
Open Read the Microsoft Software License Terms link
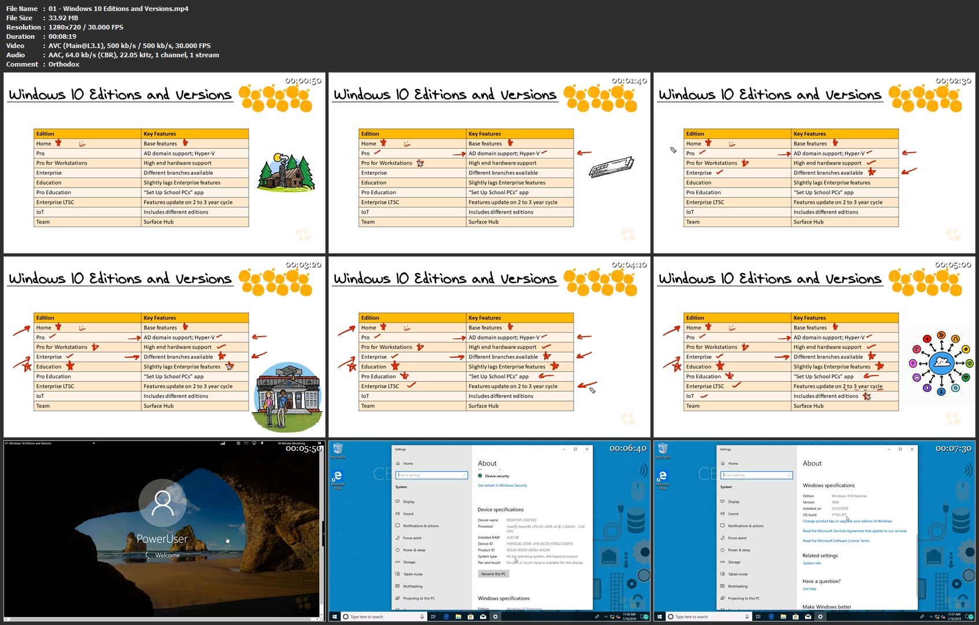click(x=836, y=541)
